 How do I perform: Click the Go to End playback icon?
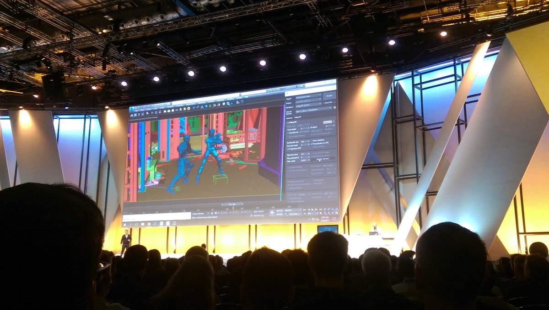[320, 210]
